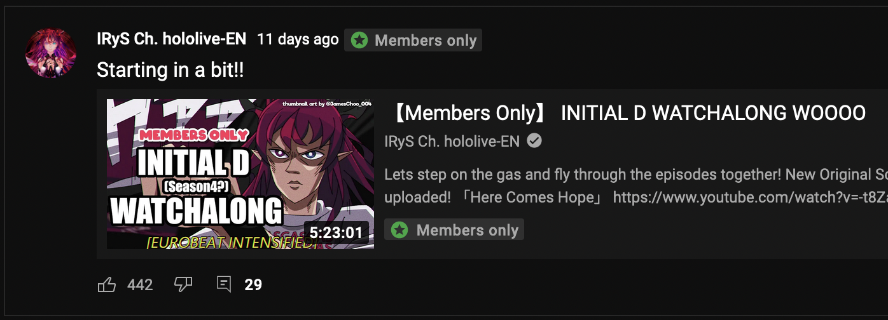Viewport: 888px width, 320px height.
Task: Click the verified checkmark beside channel name
Action: coord(534,141)
